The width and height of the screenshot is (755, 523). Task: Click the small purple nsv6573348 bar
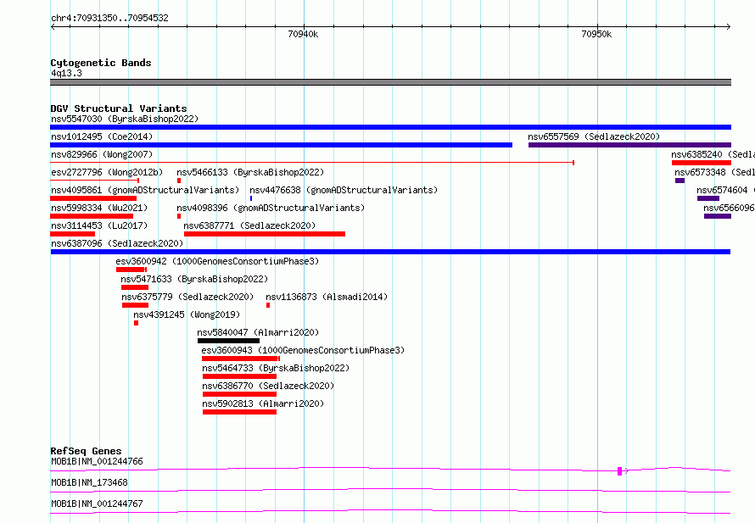click(x=679, y=181)
